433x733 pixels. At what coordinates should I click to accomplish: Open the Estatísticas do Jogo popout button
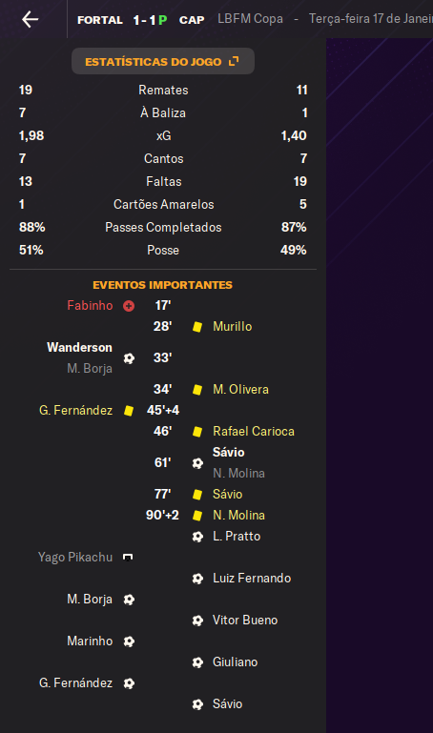(x=163, y=61)
